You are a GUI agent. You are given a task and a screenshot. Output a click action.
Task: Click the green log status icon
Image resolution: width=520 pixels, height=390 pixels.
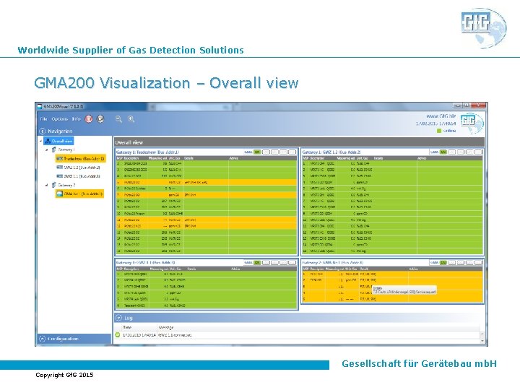118,335
